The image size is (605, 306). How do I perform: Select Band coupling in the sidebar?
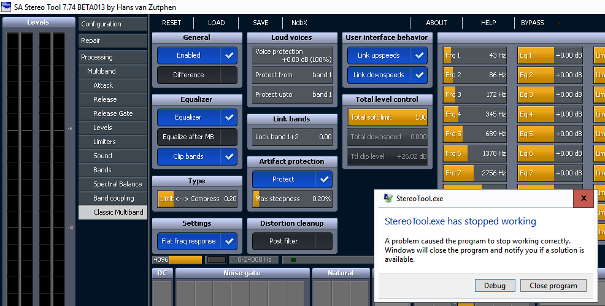113,198
